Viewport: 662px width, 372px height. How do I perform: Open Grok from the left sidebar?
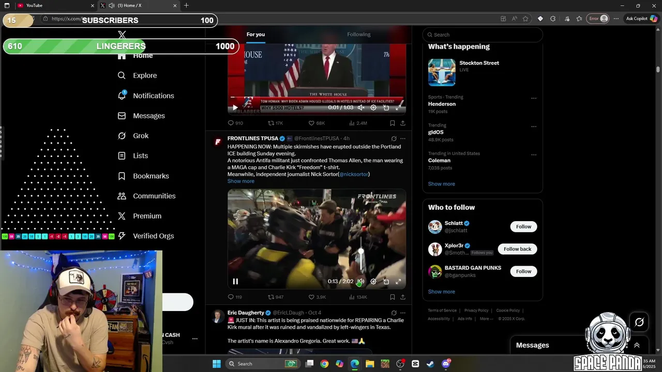coord(133,136)
